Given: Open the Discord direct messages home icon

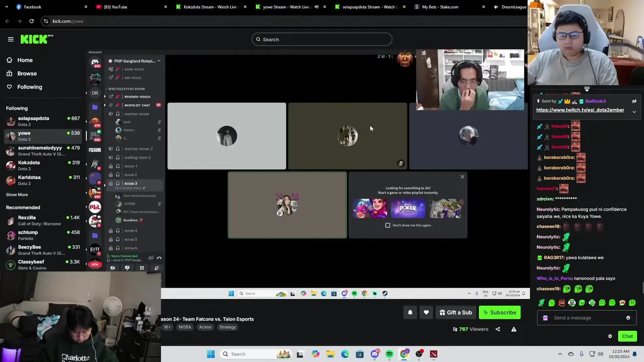Looking at the screenshot, I should (95, 62).
